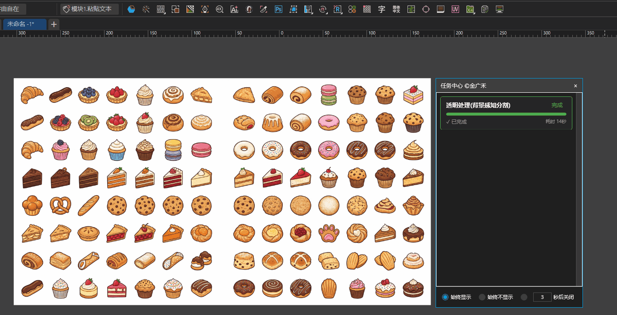Viewport: 617px width, 315px height.
Task: Click the 透明处理 completed task entry
Action: coord(478,106)
